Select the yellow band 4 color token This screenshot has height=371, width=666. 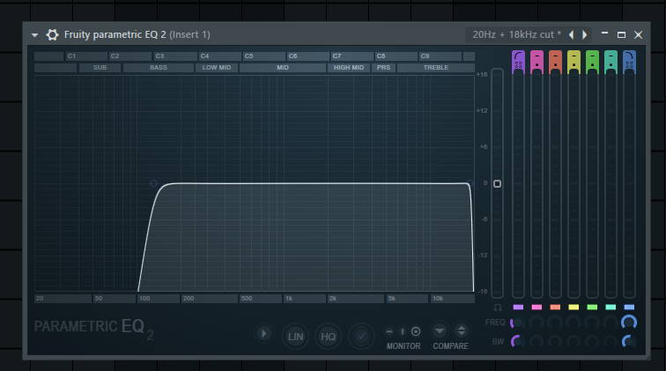click(573, 307)
